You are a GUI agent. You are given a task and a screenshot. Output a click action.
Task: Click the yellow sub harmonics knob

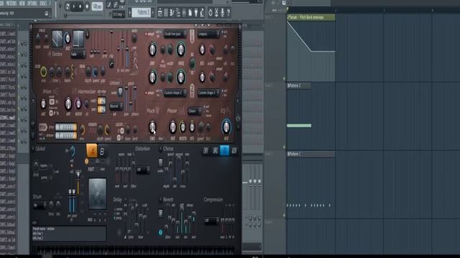pos(43,72)
